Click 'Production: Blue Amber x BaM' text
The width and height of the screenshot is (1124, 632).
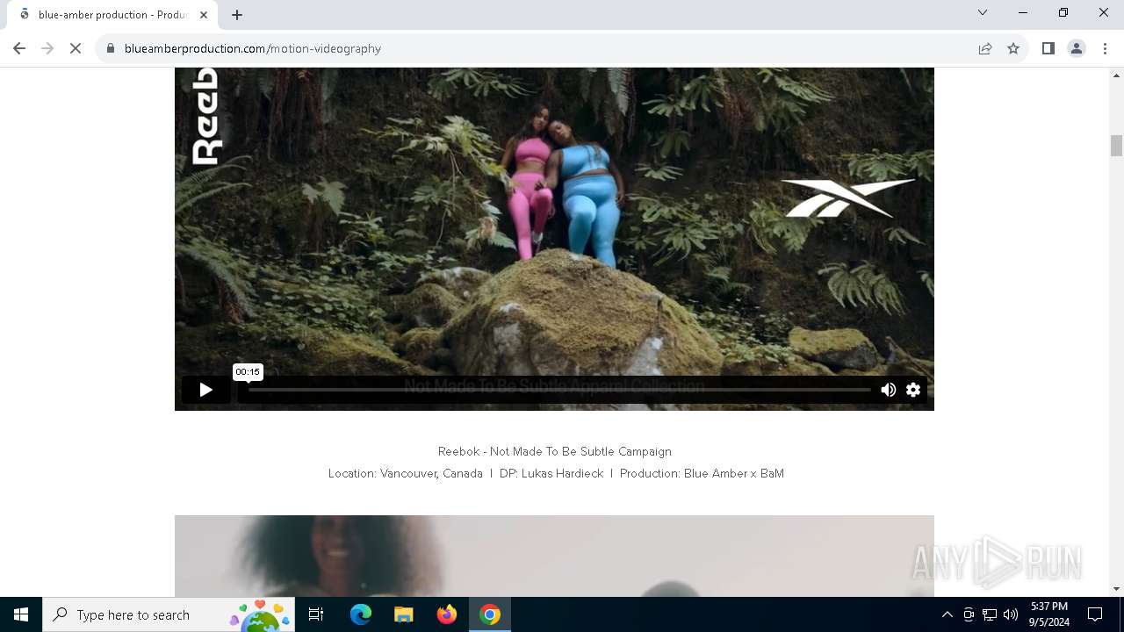pos(702,473)
